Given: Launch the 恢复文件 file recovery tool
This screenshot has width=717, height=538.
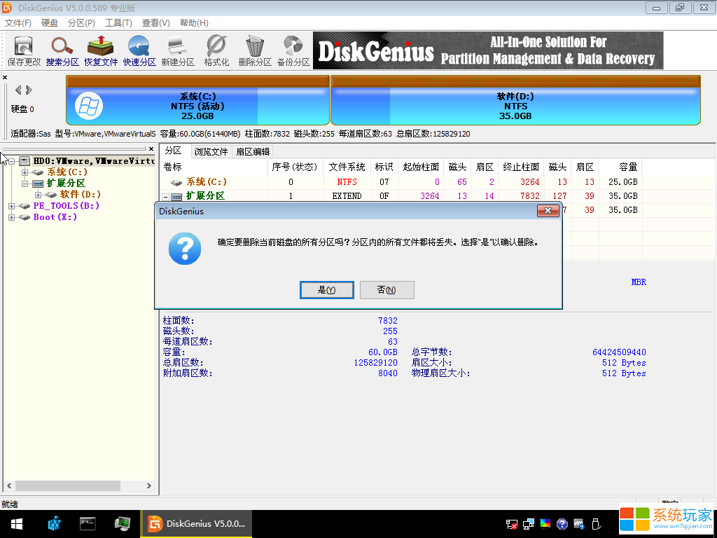Looking at the screenshot, I should (x=101, y=50).
